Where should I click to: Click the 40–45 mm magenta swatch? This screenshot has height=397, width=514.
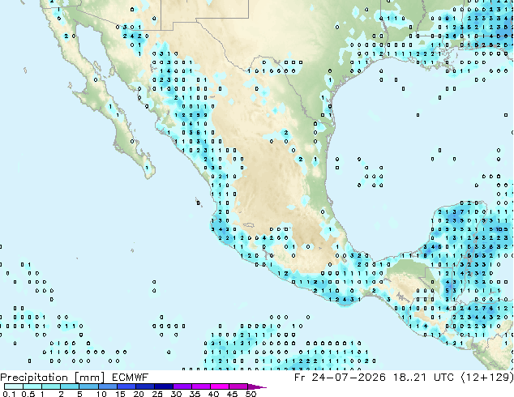(220, 386)
